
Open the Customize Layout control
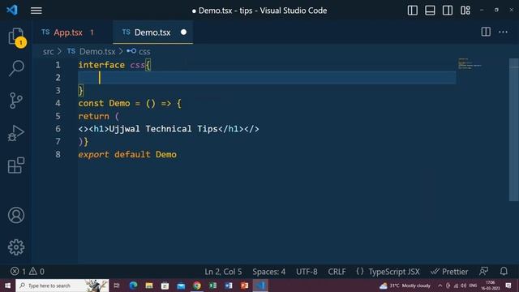(465, 11)
